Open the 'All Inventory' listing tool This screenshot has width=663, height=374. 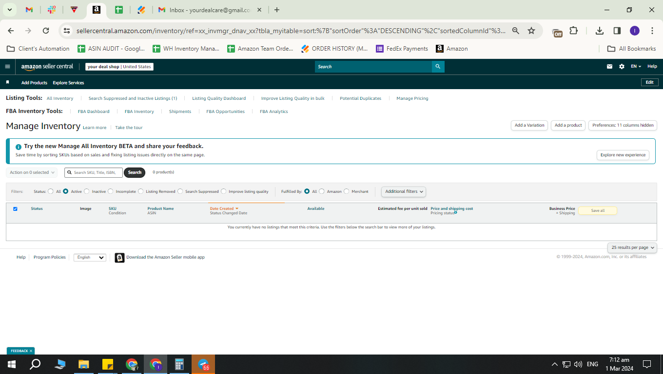point(60,98)
